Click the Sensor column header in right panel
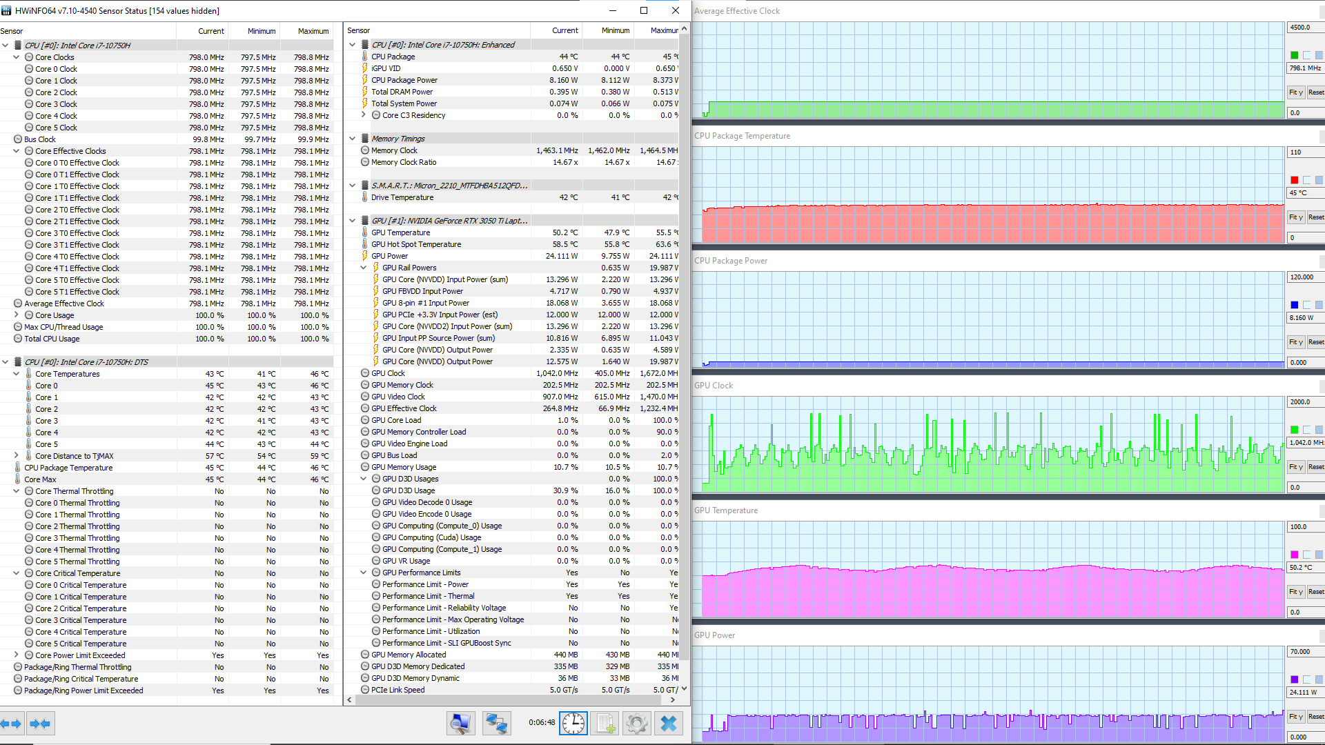This screenshot has width=1325, height=745. tap(359, 30)
